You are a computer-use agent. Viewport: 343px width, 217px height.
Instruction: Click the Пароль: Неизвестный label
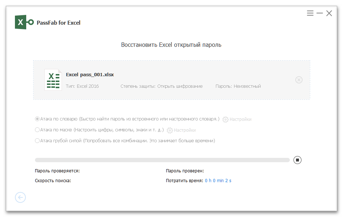(x=238, y=86)
